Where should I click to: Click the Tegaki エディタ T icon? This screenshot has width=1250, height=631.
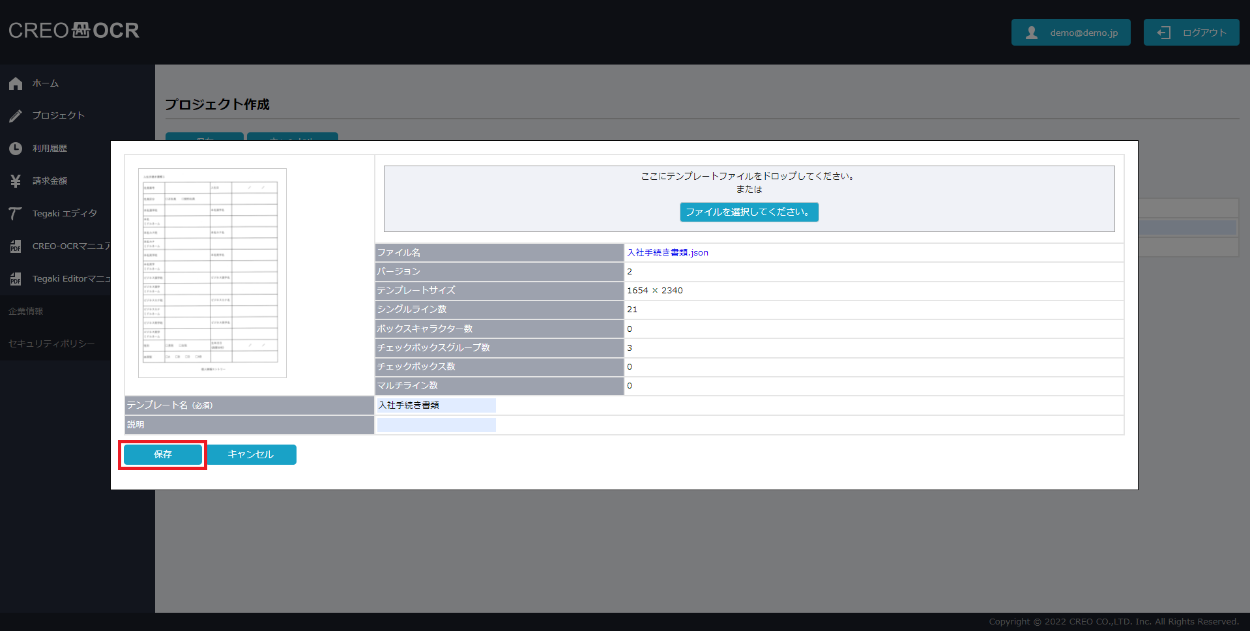[x=16, y=214]
